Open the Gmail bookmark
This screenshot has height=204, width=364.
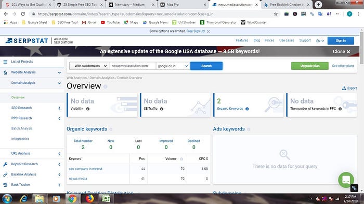(x=89, y=22)
